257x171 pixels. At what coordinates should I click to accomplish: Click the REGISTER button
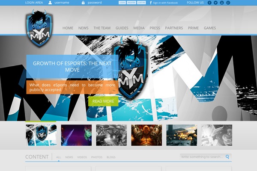click(x=131, y=3)
